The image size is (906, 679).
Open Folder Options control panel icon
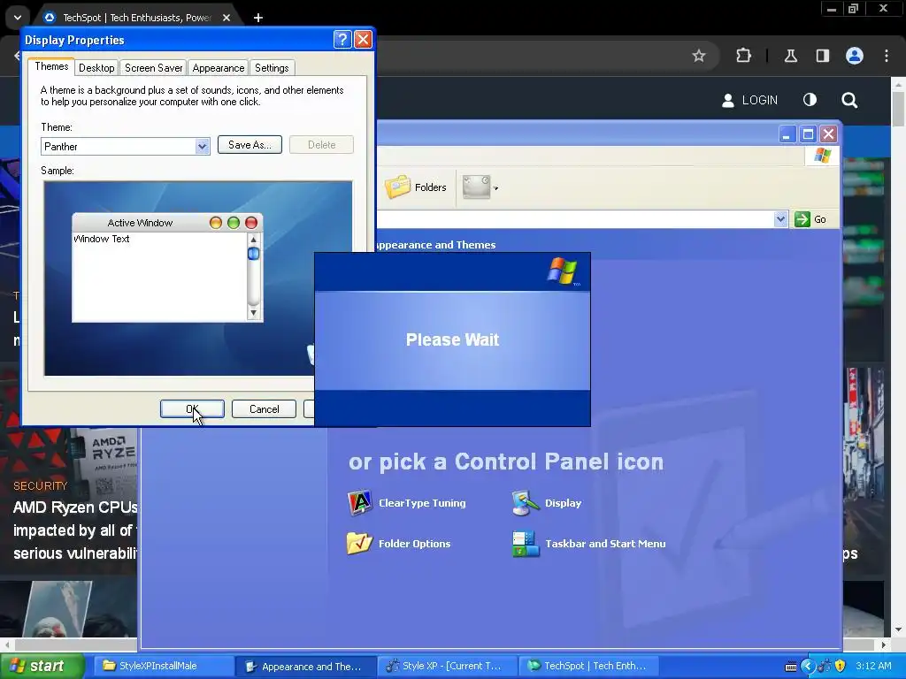click(359, 544)
